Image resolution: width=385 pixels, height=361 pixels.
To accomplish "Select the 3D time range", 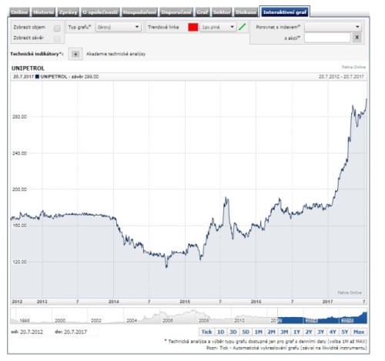I will coord(233,332).
